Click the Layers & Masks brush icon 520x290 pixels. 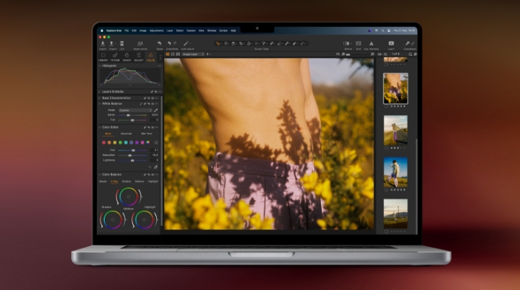[x=152, y=91]
